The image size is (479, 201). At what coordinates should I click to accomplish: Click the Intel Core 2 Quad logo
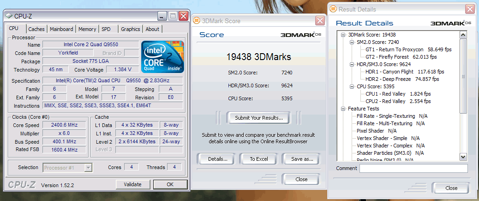click(162, 56)
